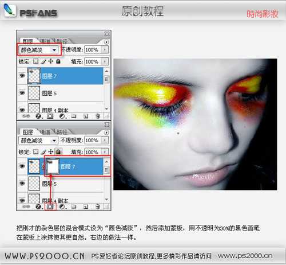Switch to 通道 tab in lower panel
Screen dimensions: 286x265
tap(45, 132)
